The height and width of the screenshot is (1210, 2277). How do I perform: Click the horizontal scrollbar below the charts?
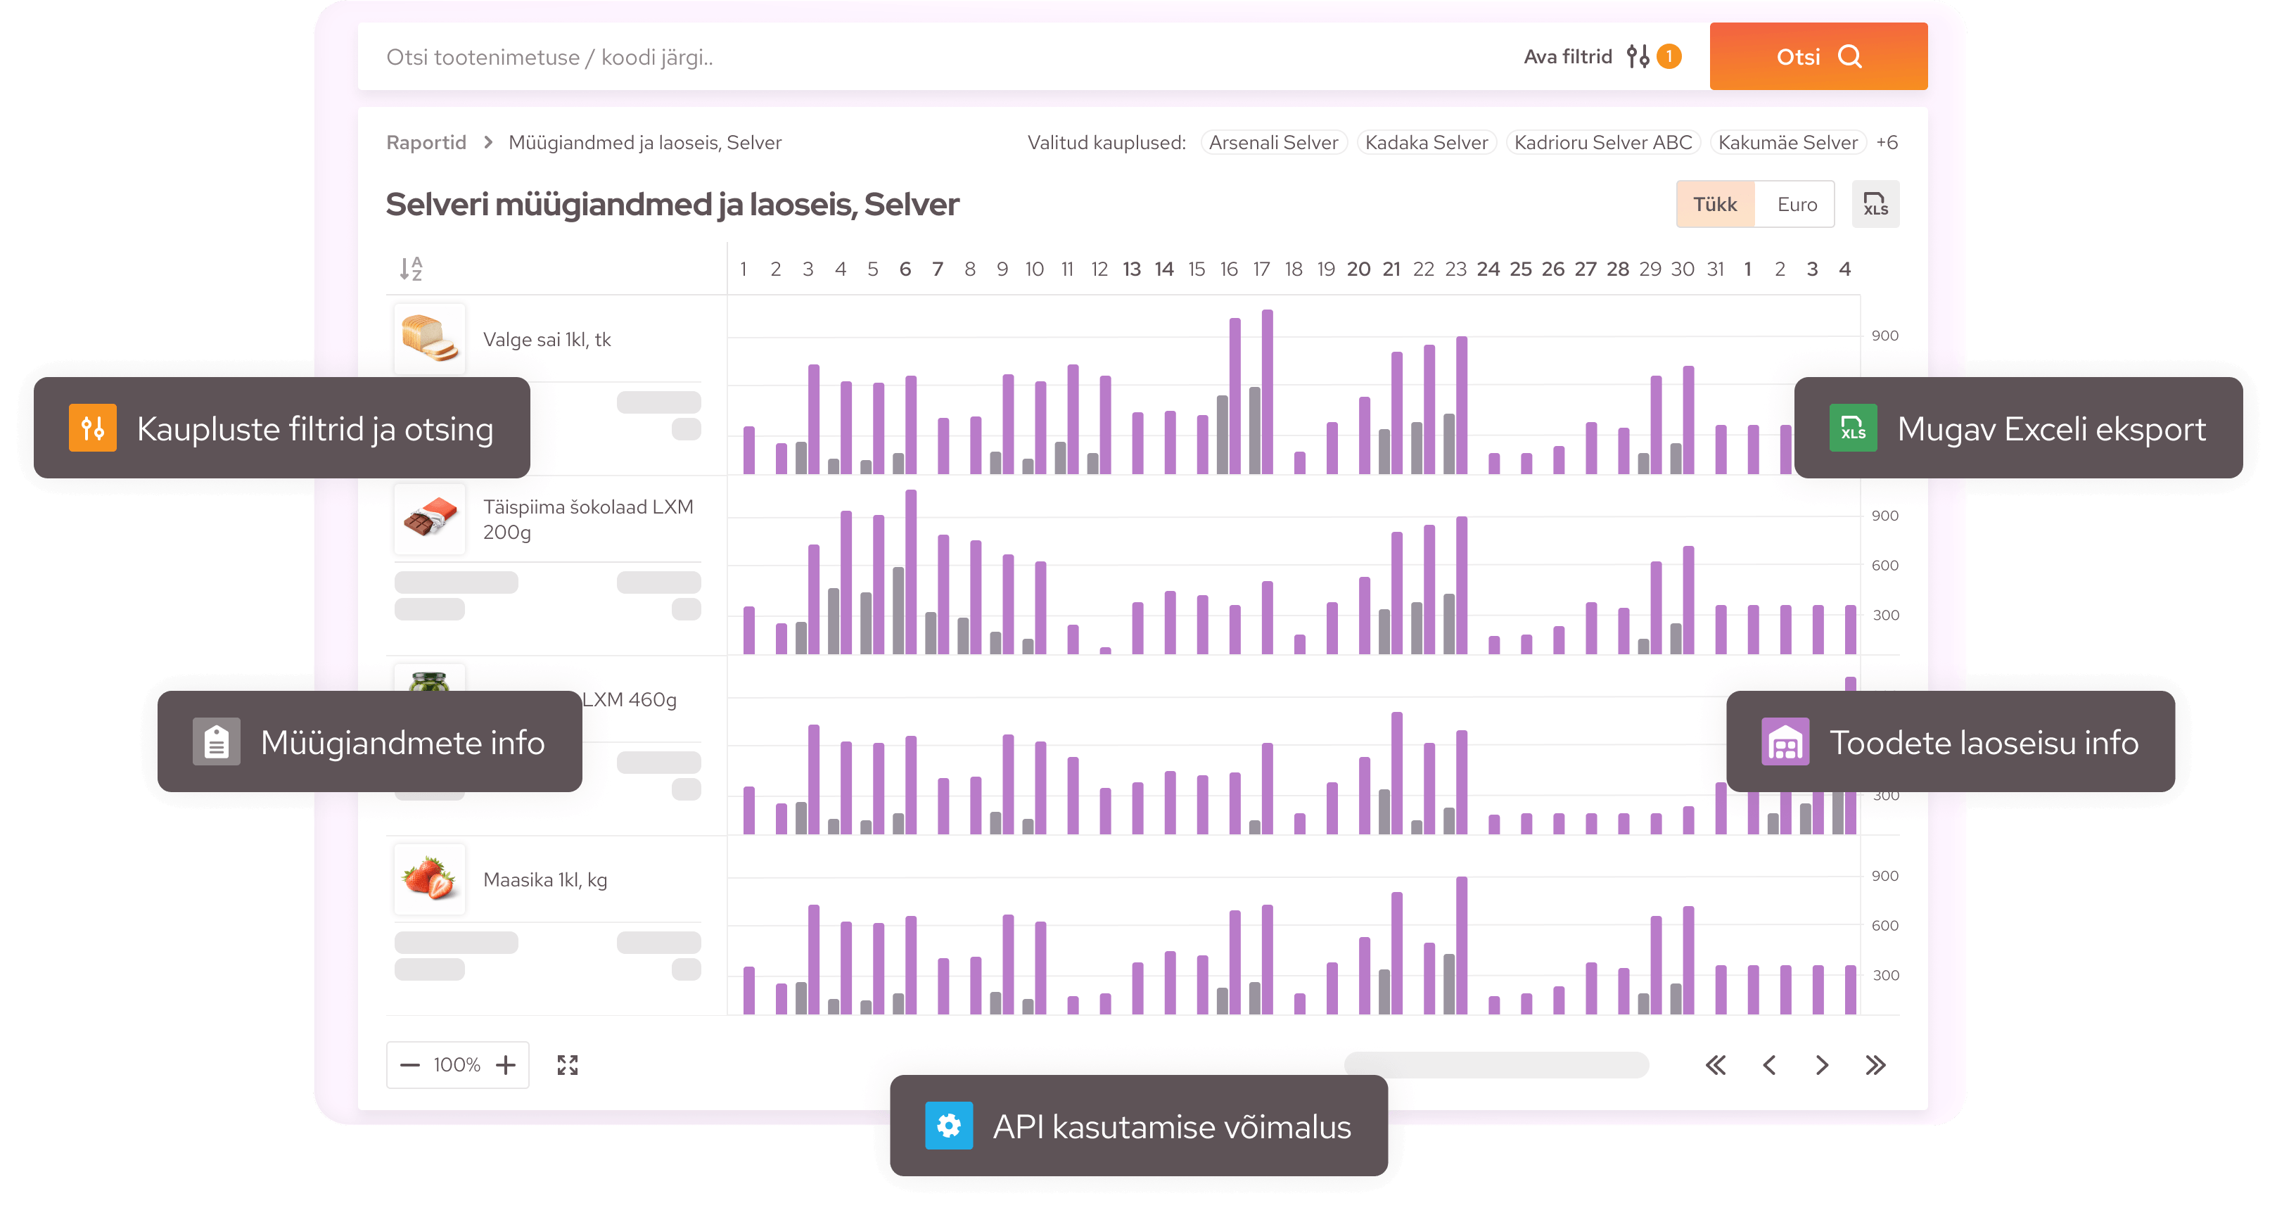coord(1495,1064)
